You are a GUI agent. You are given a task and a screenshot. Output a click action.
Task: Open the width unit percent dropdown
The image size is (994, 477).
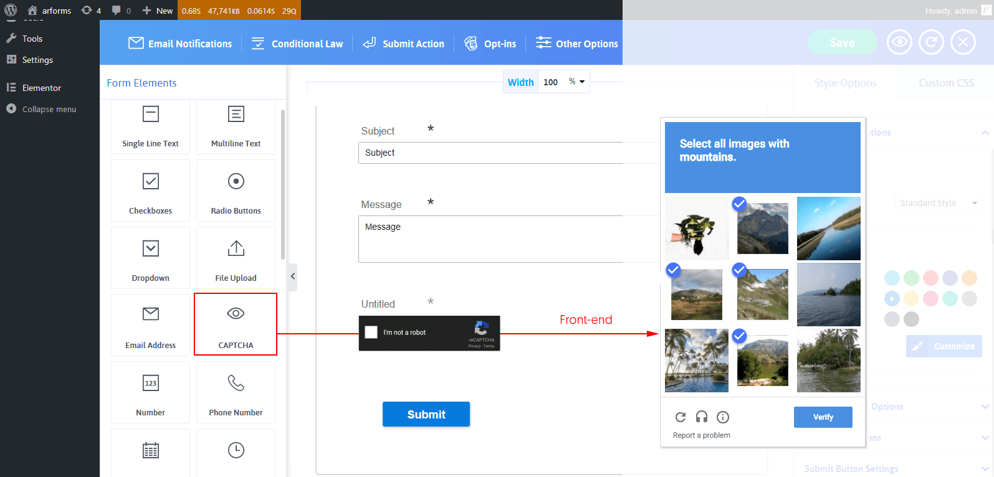point(577,82)
